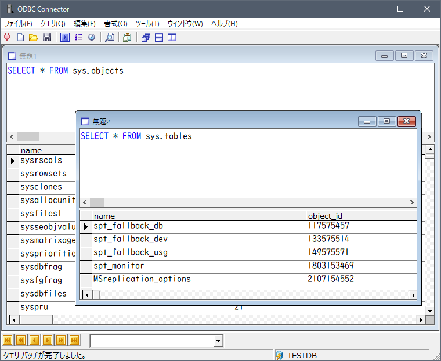Expand the dropdown combo box at bottom
This screenshot has width=441, height=361.
tap(218, 341)
